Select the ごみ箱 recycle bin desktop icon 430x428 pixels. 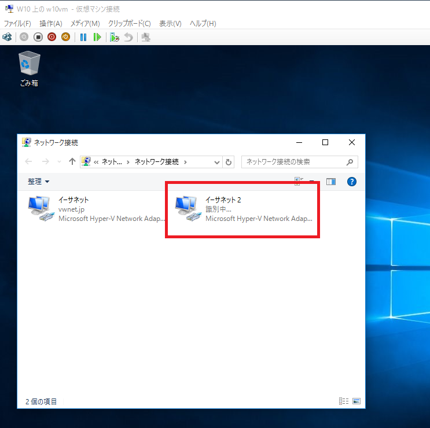[29, 69]
